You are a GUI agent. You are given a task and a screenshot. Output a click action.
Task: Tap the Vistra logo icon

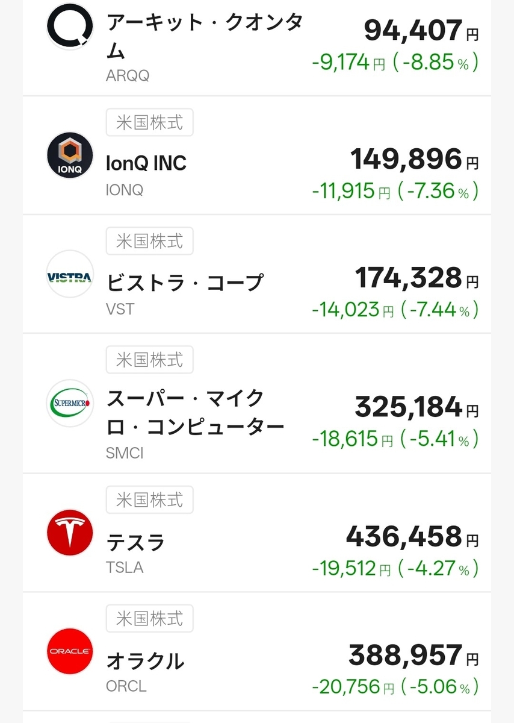[x=70, y=274]
